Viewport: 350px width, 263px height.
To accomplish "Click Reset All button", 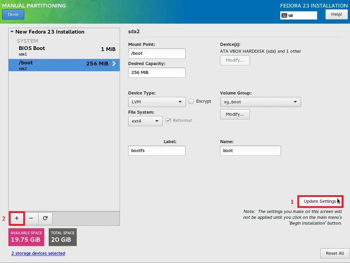I will [335, 253].
